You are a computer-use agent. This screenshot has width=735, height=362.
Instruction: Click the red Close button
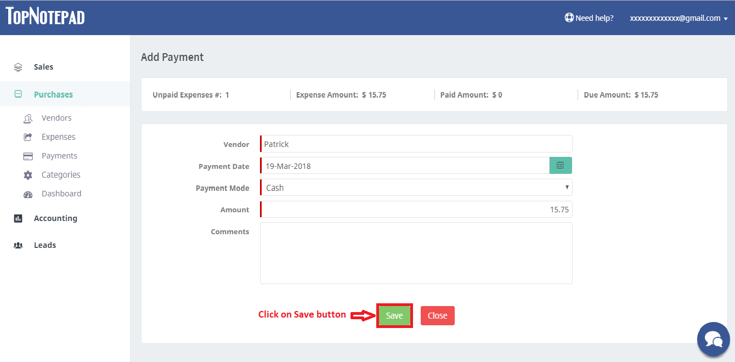(x=438, y=315)
